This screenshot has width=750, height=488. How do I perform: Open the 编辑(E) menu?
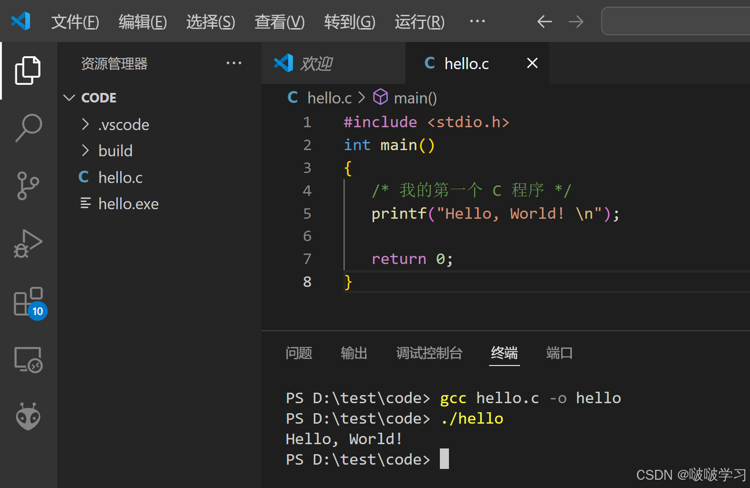click(x=143, y=22)
